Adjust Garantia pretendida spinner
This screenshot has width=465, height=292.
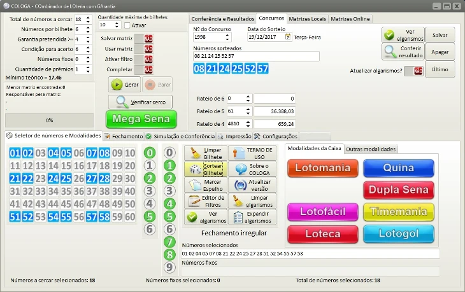pyautogui.click(x=88, y=39)
